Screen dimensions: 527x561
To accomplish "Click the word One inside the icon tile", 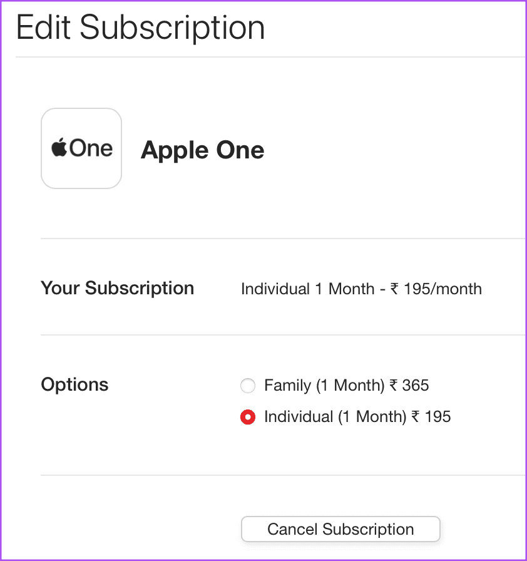I will click(x=91, y=148).
